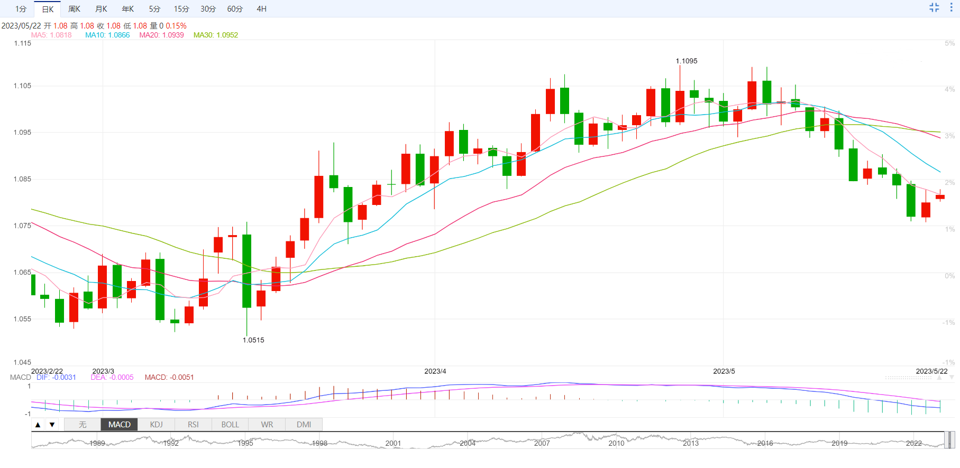Open the three-dot more options menu
The width and height of the screenshot is (960, 468).
[x=951, y=7]
